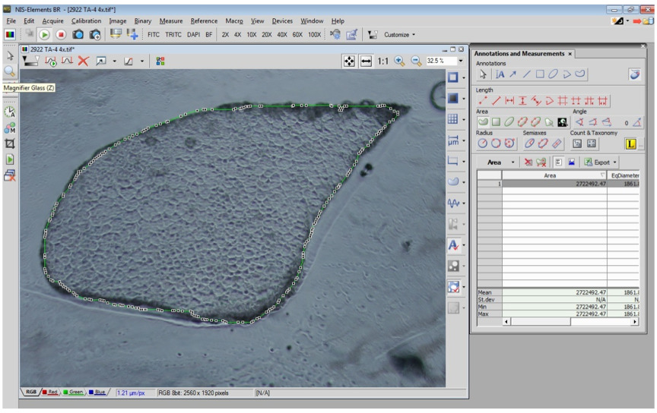Click the zoom in magnifier icon
This screenshot has height=413, width=657.
tap(399, 61)
